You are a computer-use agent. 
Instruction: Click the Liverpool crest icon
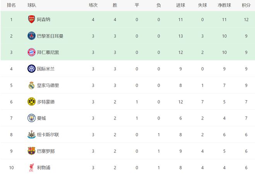[x=31, y=167]
